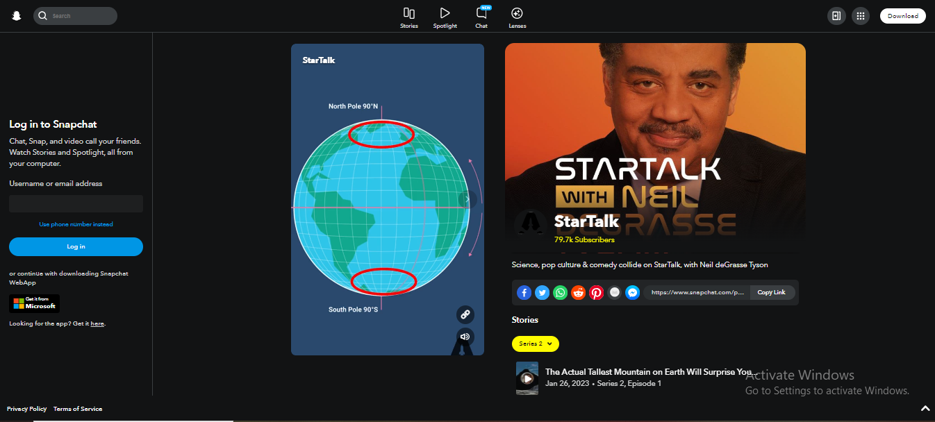Click the Download button
Screen dimensions: 935x422
click(x=903, y=16)
